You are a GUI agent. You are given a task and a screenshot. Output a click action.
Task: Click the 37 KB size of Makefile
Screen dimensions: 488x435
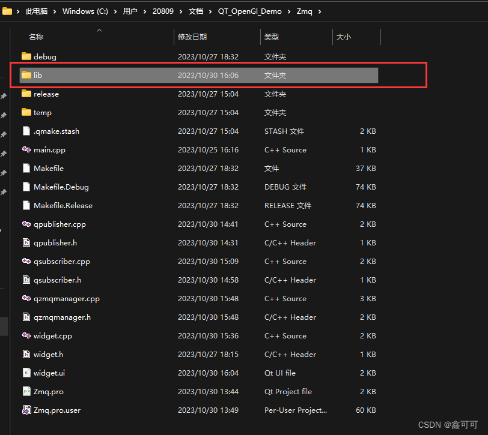(366, 169)
